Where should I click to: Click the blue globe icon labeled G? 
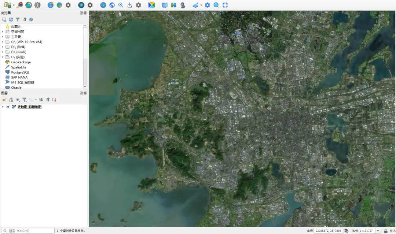coord(103,5)
